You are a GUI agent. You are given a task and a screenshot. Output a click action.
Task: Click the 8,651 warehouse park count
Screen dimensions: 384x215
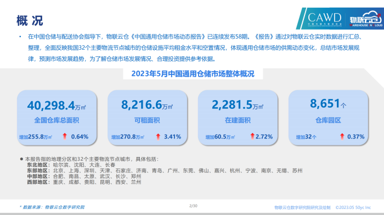click(325, 103)
